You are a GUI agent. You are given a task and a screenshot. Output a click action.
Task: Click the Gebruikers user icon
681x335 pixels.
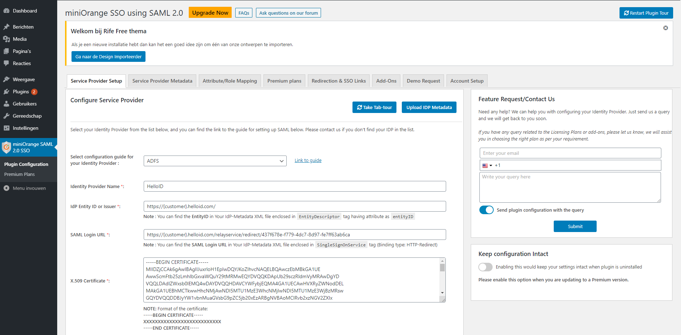click(x=6, y=104)
